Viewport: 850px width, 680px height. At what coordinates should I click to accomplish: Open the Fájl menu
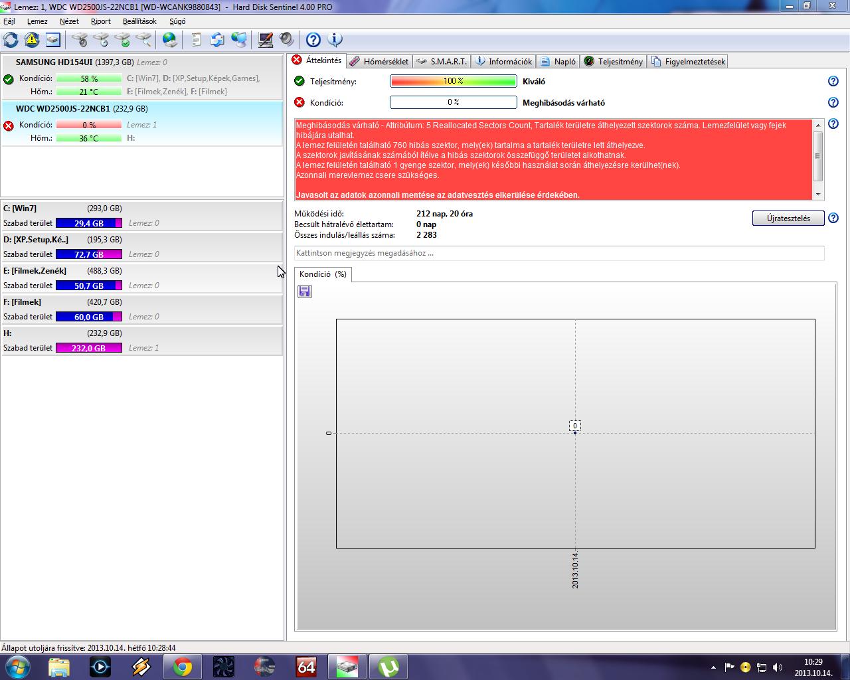point(9,21)
